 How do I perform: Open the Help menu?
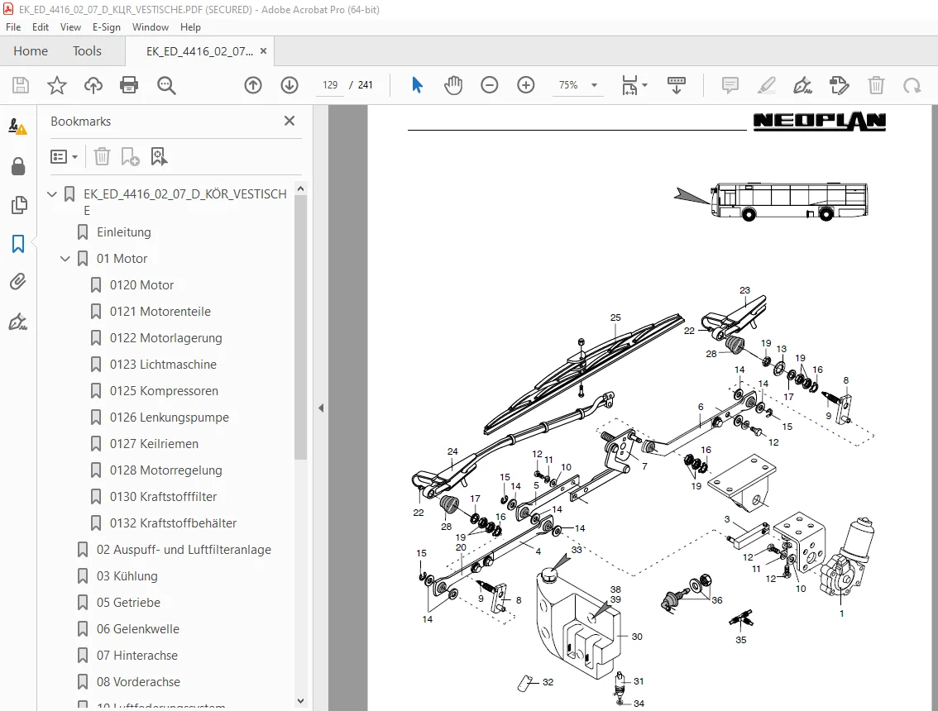click(x=190, y=27)
